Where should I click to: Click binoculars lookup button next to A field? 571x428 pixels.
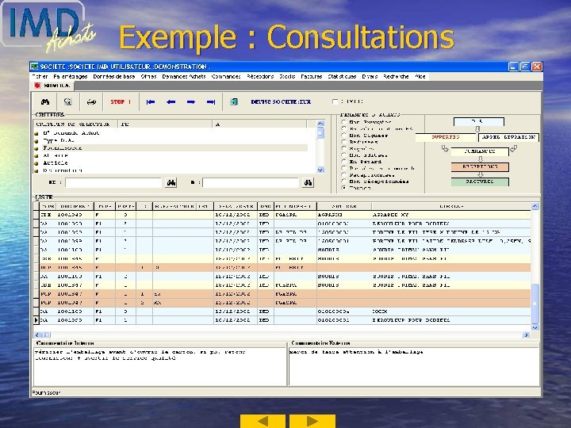coord(308,182)
